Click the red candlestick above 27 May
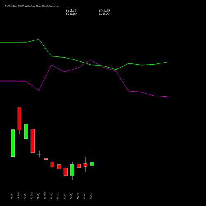 (66, 171)
